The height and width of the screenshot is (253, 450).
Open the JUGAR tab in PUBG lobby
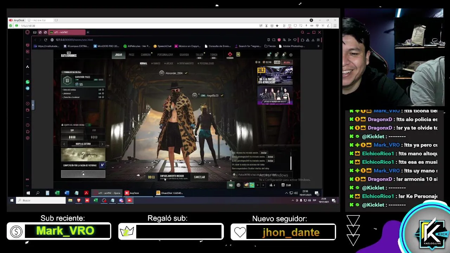[118, 55]
